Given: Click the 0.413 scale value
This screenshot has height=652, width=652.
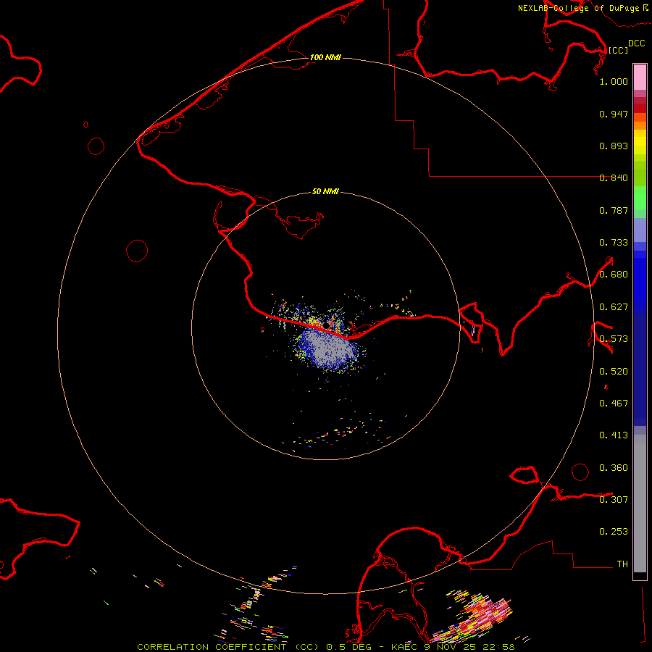Looking at the screenshot, I should tap(614, 435).
